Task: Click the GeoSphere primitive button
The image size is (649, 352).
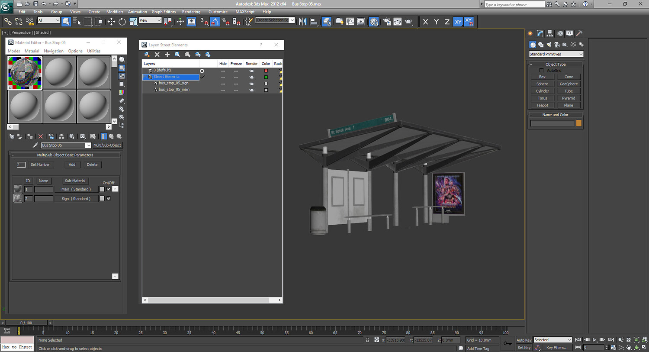Action: pyautogui.click(x=569, y=84)
